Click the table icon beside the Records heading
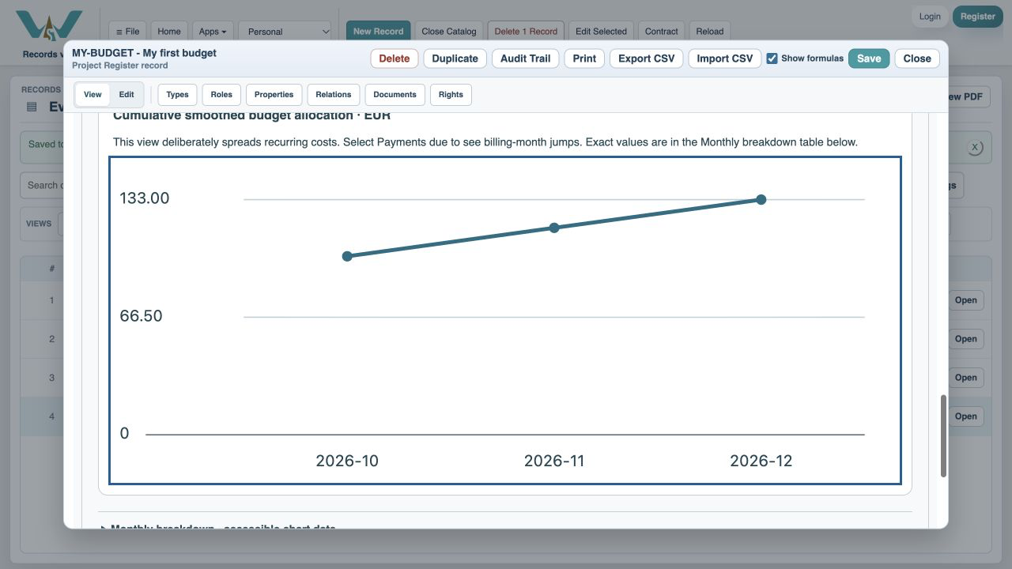Viewport: 1012px width, 569px height. (32, 107)
